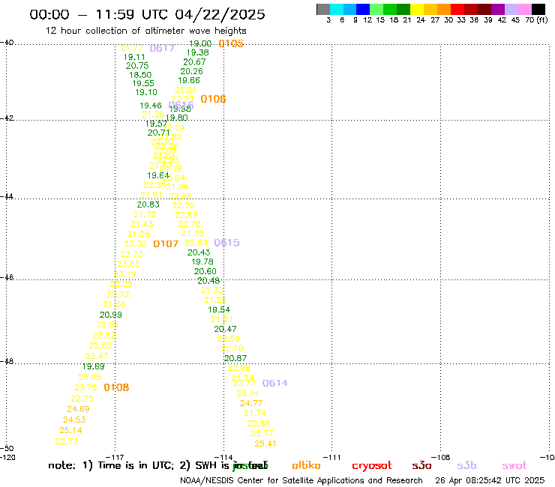Click the orange 0105 time label
The height and width of the screenshot is (487, 555).
[x=231, y=43]
